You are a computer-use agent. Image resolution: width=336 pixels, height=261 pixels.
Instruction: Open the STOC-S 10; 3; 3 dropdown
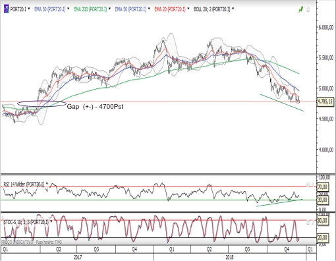[51, 221]
